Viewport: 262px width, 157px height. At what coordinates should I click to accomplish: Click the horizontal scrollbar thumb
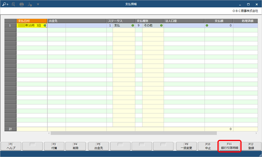pos(134,133)
